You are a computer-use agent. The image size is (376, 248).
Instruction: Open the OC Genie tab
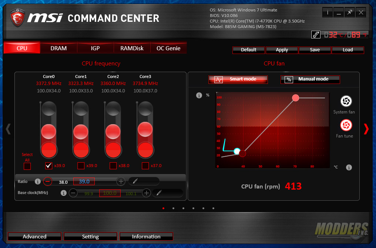point(168,48)
